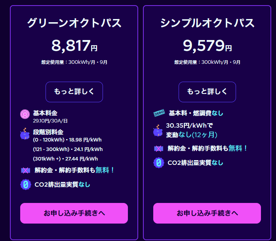Click the crossed-out fee icon in グリーンオクトパス
This screenshot has width=276, height=241.
[25, 170]
